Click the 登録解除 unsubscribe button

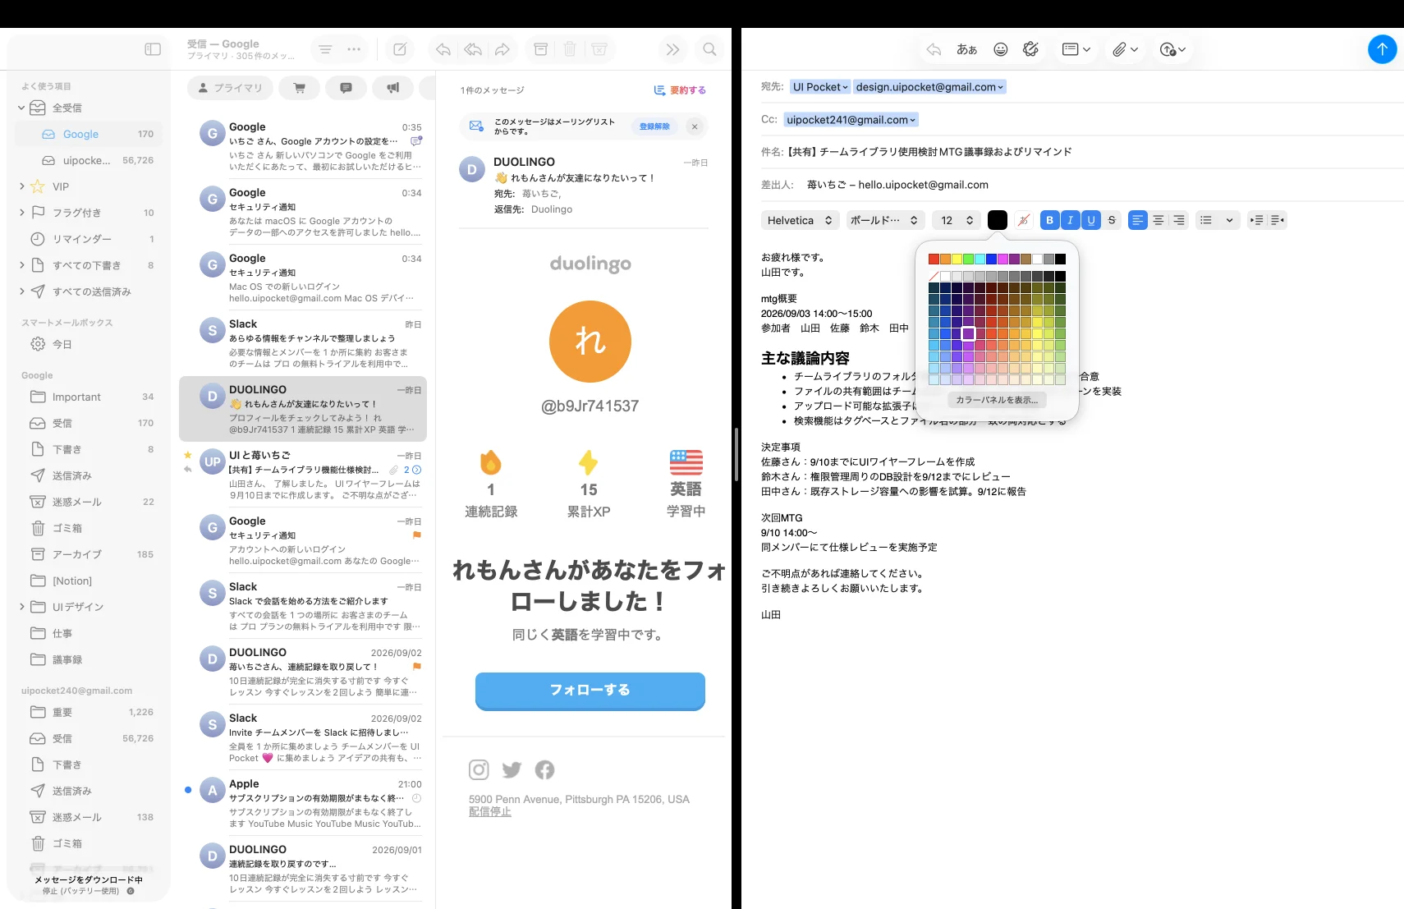(x=654, y=126)
